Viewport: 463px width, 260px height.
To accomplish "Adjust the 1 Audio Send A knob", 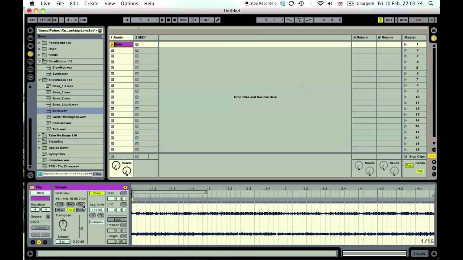I will (116, 165).
